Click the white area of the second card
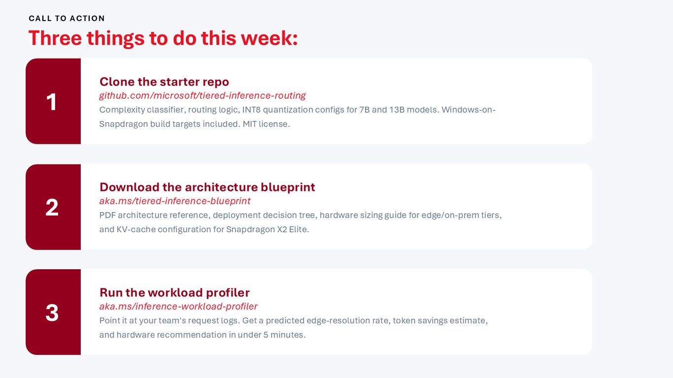The height and width of the screenshot is (378, 673). click(542, 207)
